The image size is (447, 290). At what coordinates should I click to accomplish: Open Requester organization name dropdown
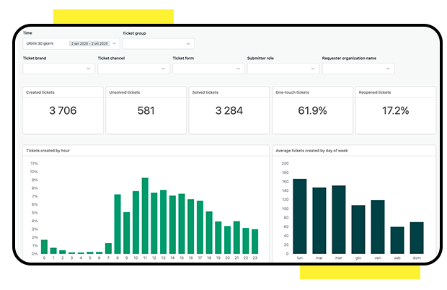pyautogui.click(x=358, y=69)
